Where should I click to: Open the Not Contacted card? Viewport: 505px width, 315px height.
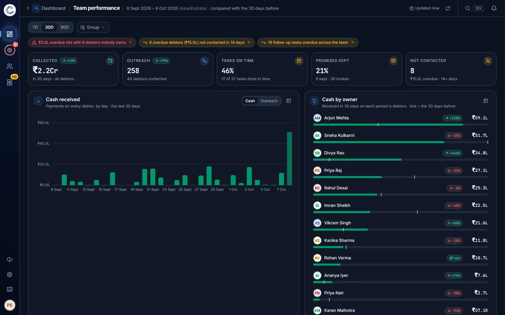[451, 69]
